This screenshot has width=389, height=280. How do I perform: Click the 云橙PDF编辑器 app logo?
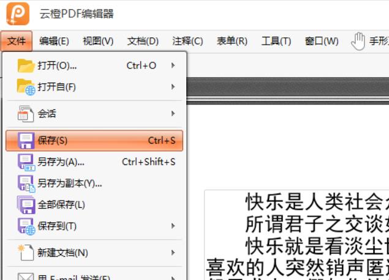click(18, 13)
